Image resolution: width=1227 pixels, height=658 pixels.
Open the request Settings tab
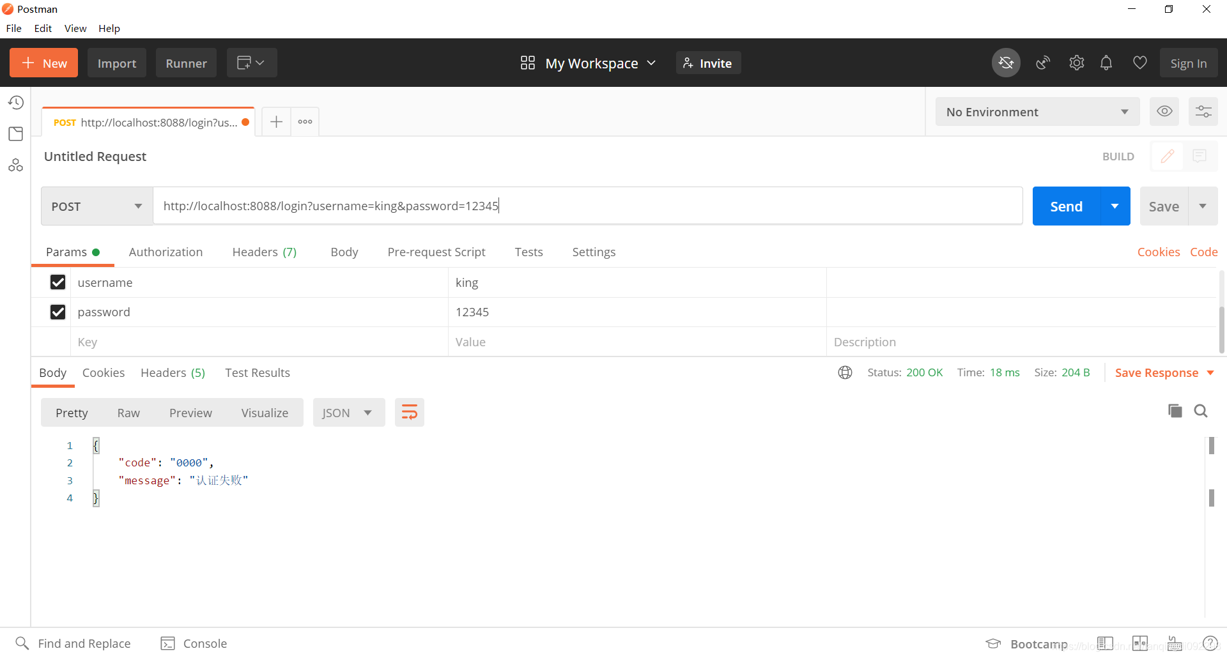pyautogui.click(x=594, y=252)
